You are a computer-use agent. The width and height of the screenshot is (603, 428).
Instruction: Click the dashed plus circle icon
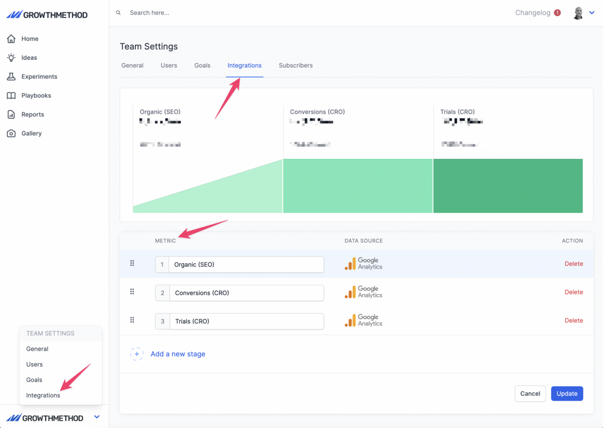point(137,354)
